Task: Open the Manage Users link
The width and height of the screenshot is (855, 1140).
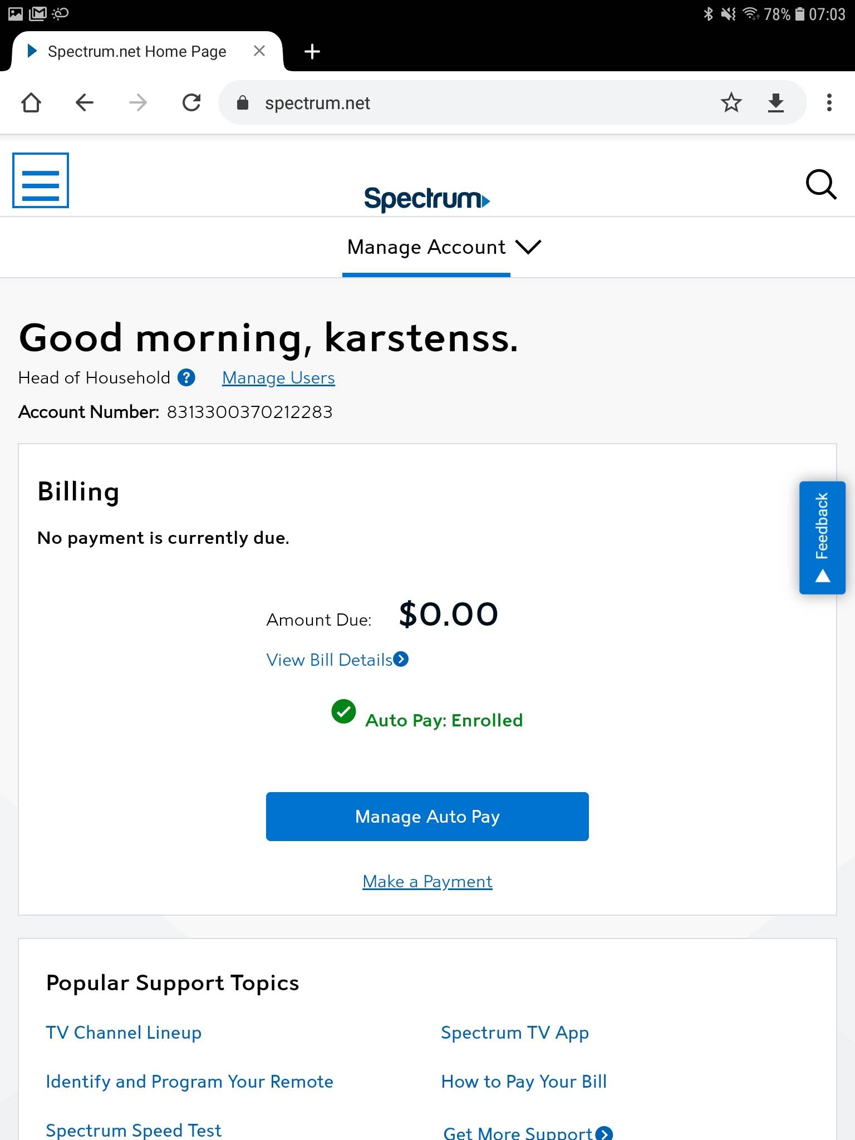Action: pos(278,378)
